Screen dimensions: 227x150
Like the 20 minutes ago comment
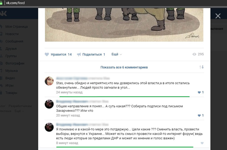[199, 115]
